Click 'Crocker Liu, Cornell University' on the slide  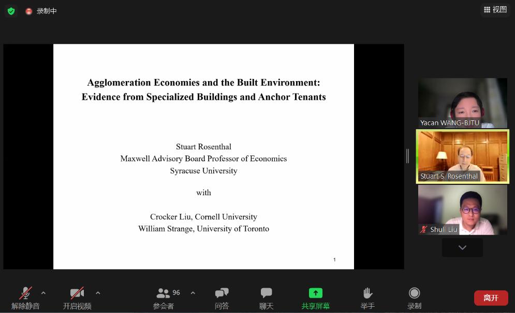pyautogui.click(x=203, y=216)
